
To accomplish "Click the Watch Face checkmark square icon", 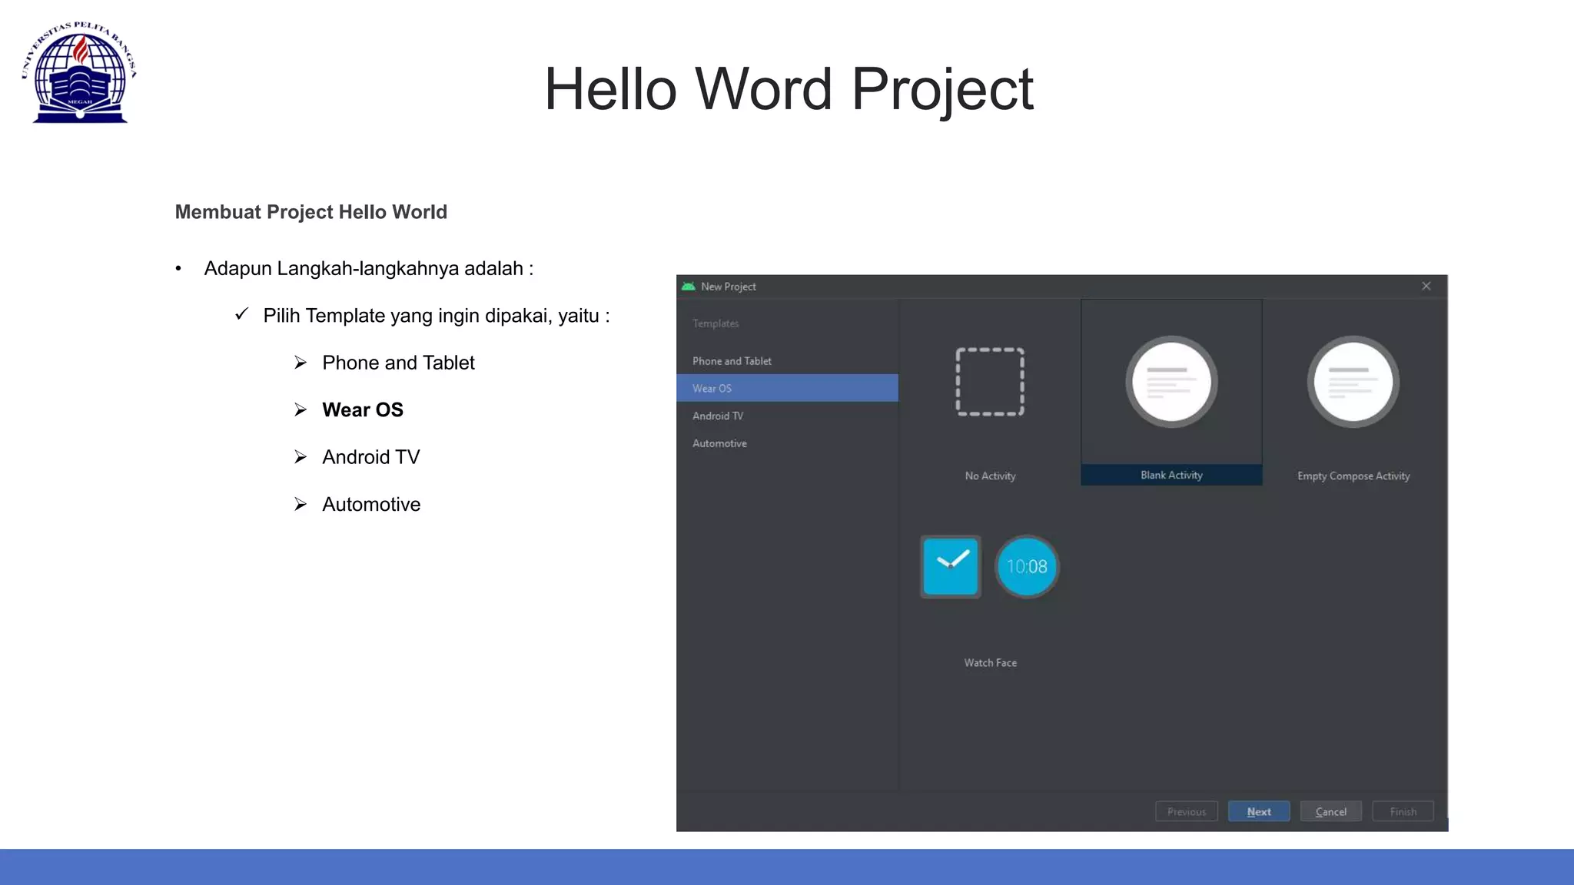I will 951,566.
